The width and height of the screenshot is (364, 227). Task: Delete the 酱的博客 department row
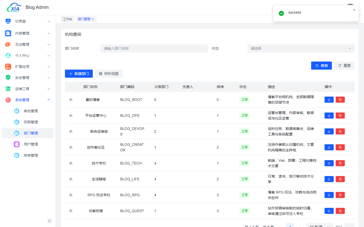[x=340, y=100]
